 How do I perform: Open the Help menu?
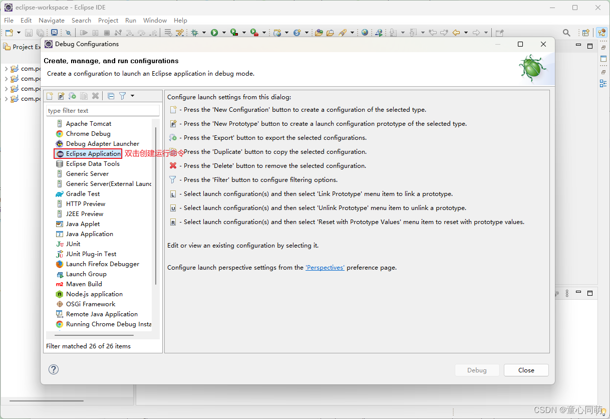[180, 21]
